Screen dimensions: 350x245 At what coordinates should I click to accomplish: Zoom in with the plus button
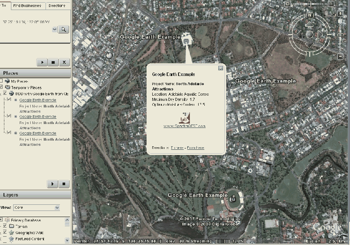coord(340,14)
